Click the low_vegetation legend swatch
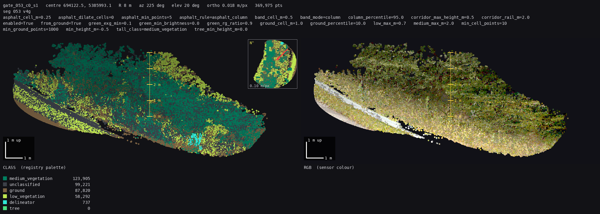Image resolution: width=600 pixels, height=214 pixels. pyautogui.click(x=5, y=196)
